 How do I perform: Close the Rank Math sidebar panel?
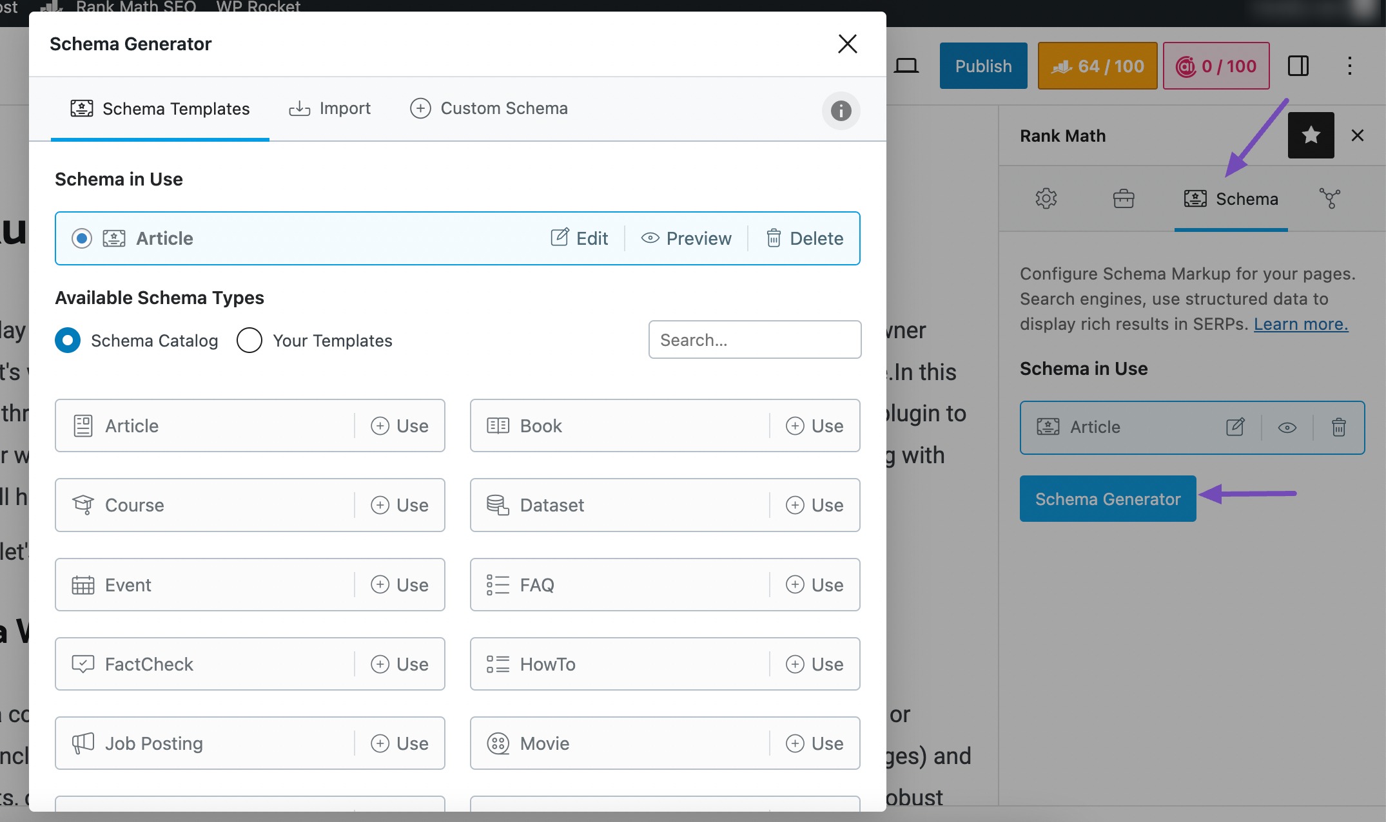(x=1358, y=135)
